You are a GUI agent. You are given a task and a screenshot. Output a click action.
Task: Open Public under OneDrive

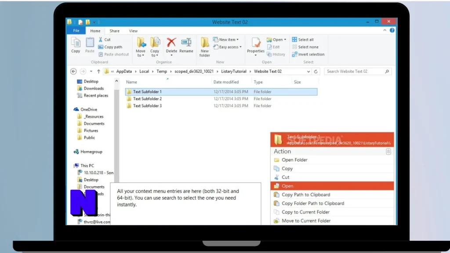[86, 137]
